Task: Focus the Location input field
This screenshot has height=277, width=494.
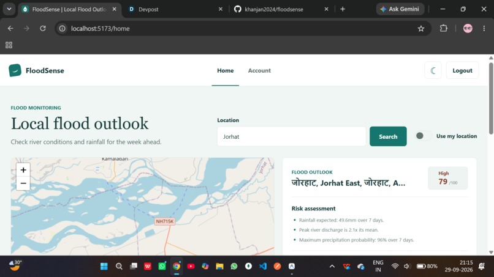Action: click(291, 136)
